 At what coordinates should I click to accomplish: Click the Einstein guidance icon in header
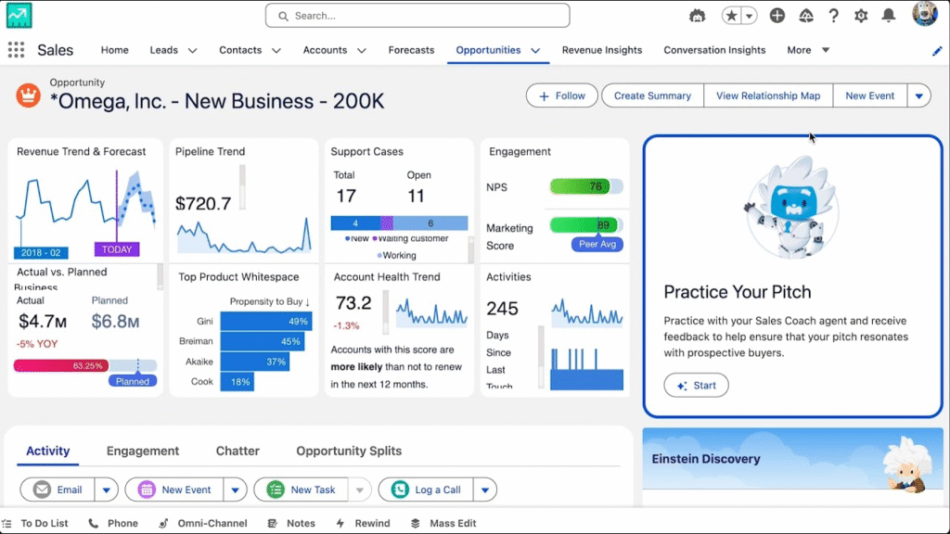698,16
